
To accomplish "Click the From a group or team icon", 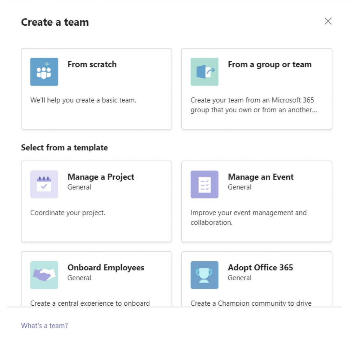I will point(204,72).
